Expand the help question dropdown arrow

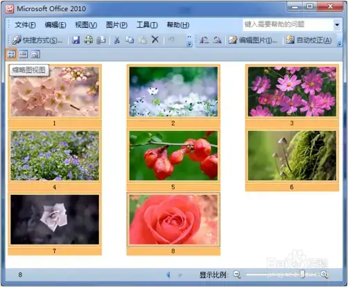(x=337, y=24)
